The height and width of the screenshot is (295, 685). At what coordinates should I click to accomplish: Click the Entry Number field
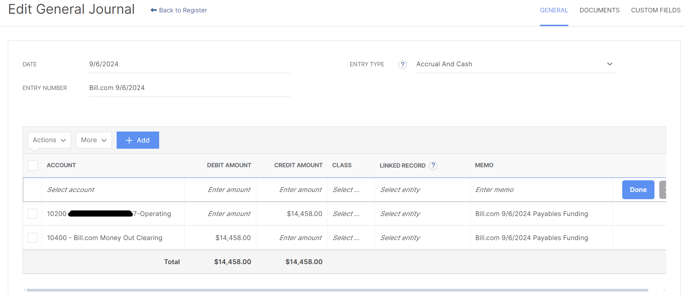pos(189,88)
